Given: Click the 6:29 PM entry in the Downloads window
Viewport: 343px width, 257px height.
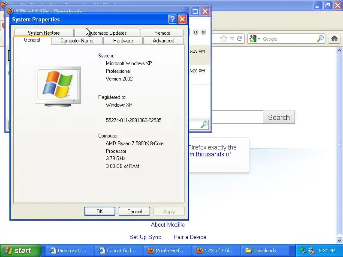Looking at the screenshot, I should pos(197,51).
